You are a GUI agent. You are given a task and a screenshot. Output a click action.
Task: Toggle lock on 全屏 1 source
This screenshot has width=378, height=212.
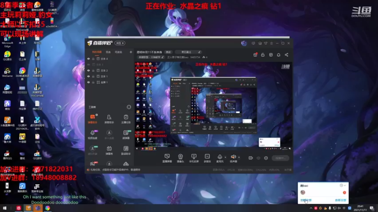93,82
